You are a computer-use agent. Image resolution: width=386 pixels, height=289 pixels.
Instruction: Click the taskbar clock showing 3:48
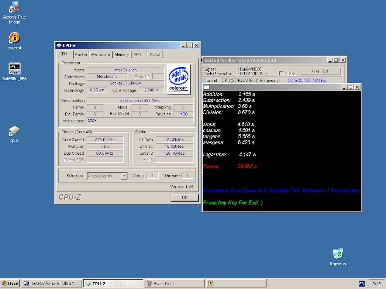(377, 284)
